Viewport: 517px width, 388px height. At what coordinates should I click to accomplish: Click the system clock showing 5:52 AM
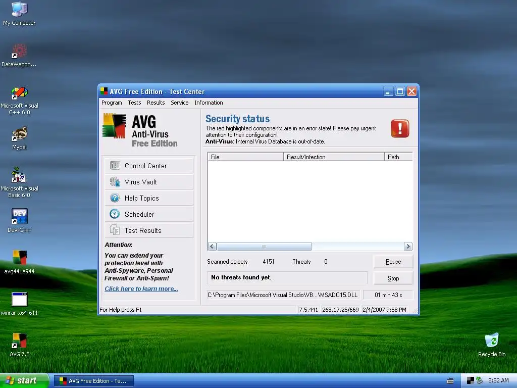[x=498, y=380]
